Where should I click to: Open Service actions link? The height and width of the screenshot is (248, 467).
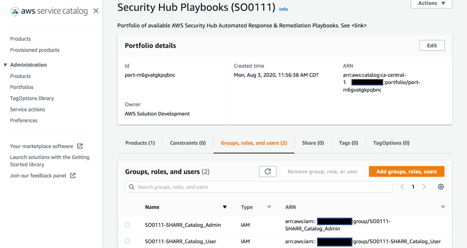[27, 109]
